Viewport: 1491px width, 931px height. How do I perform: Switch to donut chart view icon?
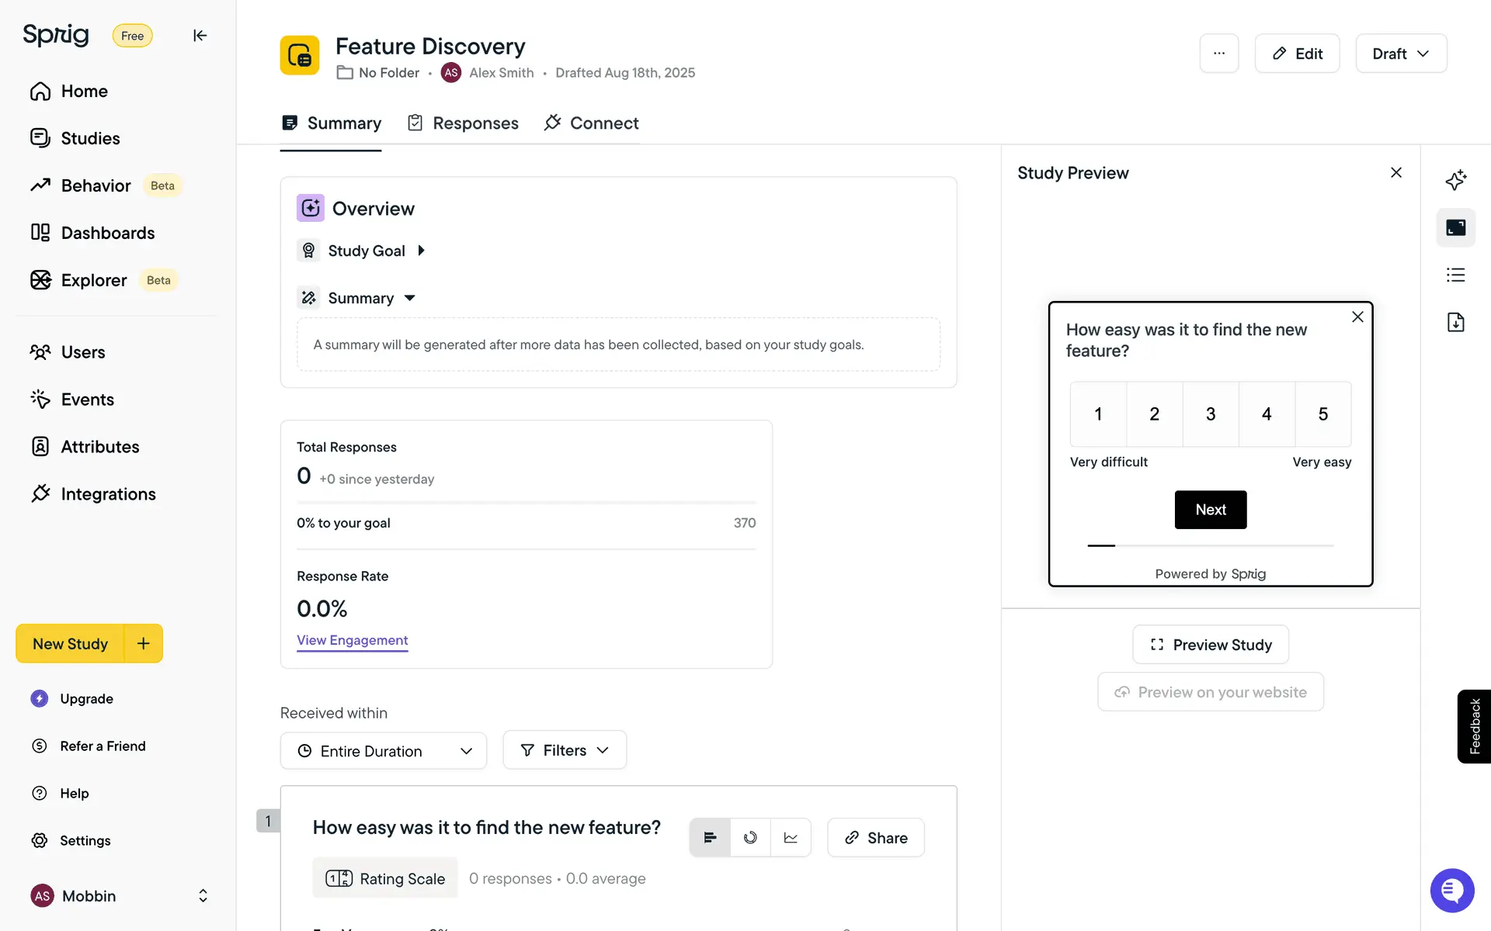pyautogui.click(x=750, y=838)
